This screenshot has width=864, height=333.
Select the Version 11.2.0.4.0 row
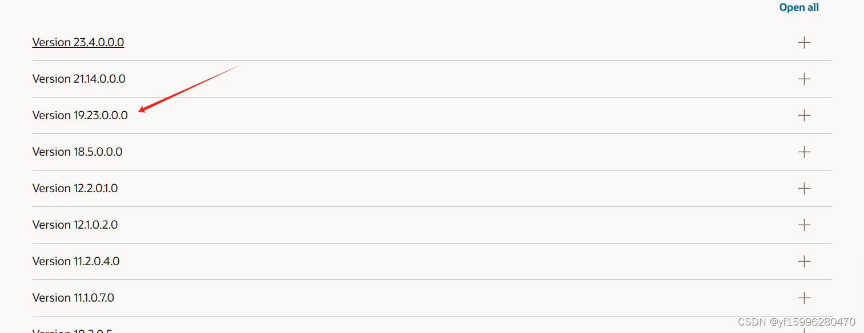click(x=76, y=261)
